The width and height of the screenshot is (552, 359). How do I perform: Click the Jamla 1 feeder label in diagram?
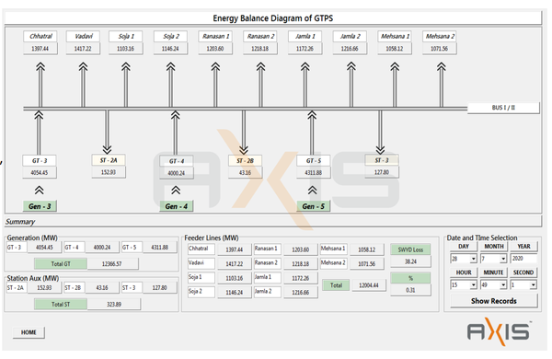(305, 36)
